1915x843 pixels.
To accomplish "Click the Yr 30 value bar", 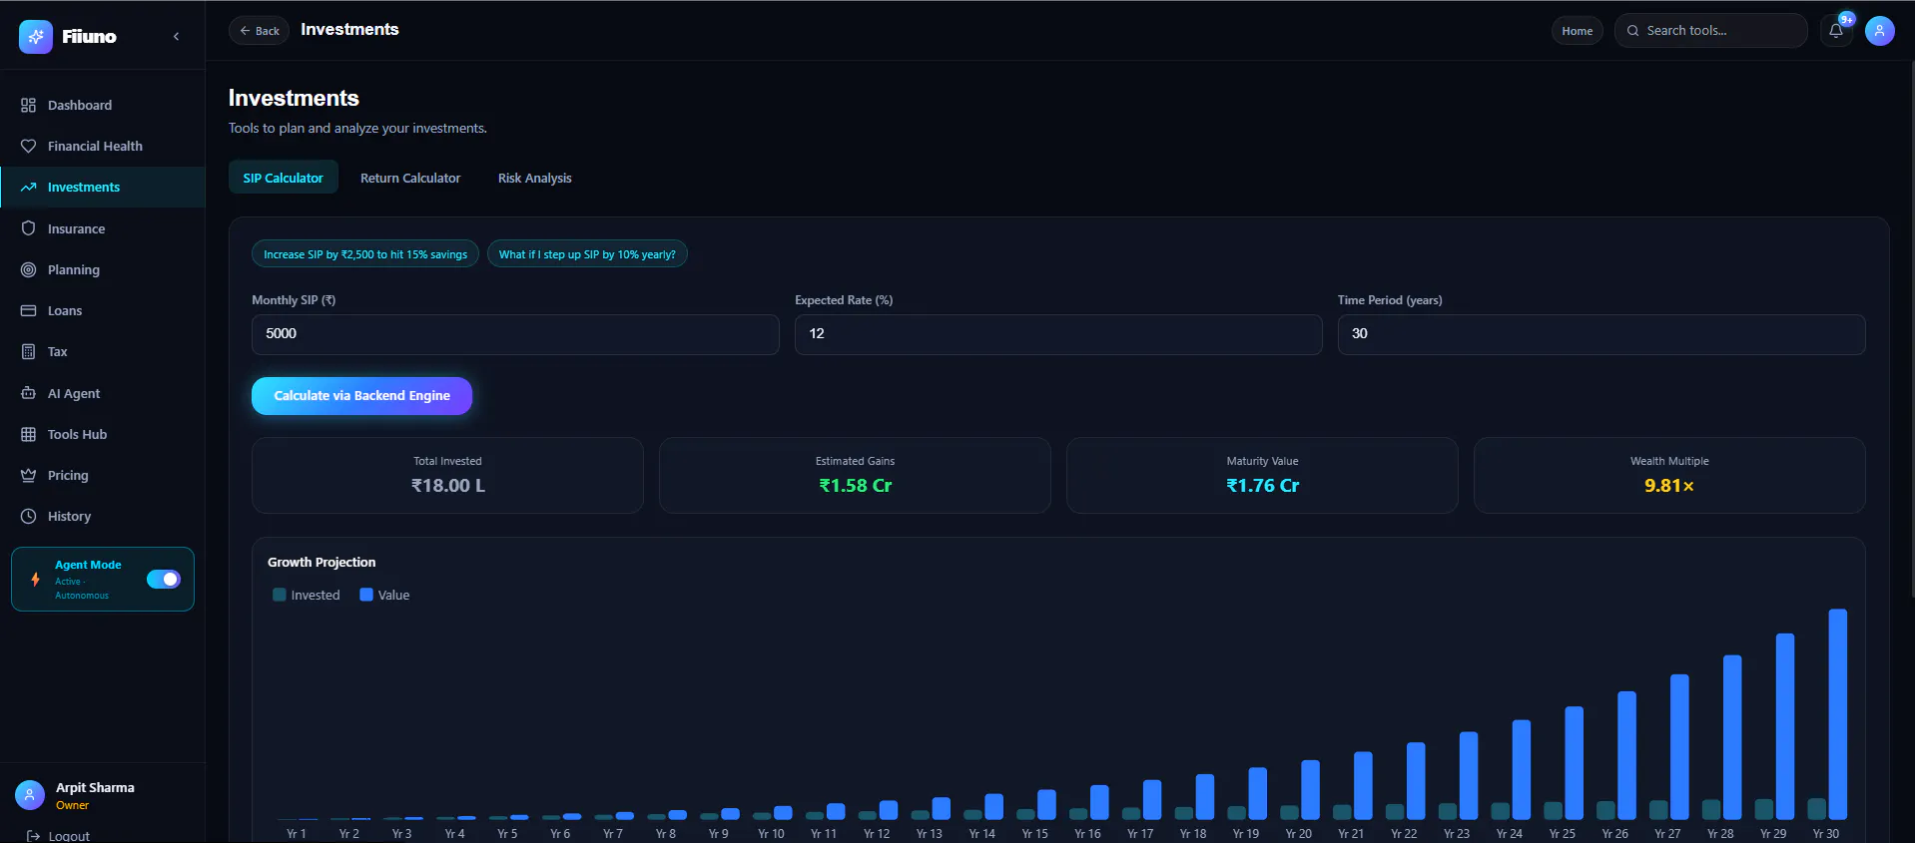I will click(1837, 714).
